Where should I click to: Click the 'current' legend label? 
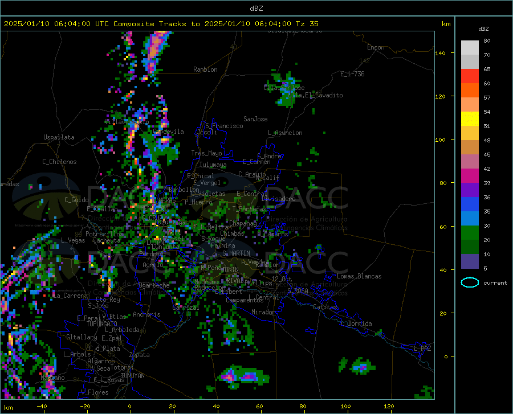coord(495,283)
